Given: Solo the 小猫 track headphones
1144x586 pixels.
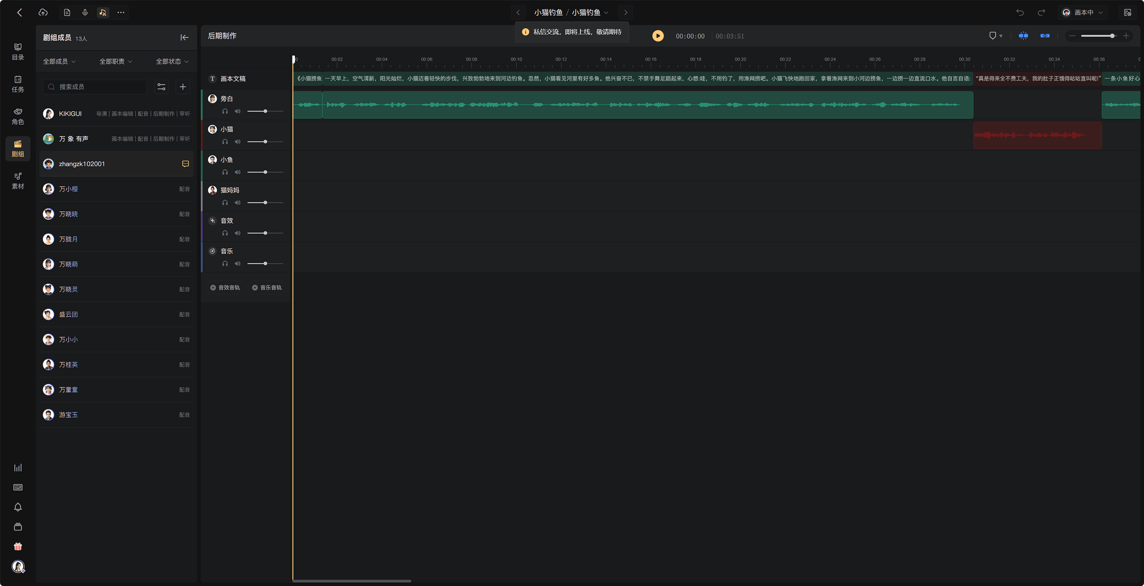Looking at the screenshot, I should (x=225, y=142).
